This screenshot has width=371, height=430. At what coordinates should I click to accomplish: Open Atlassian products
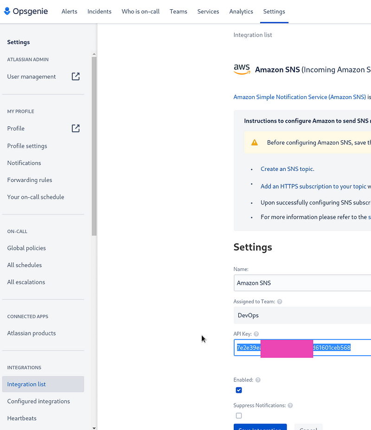[x=32, y=333]
